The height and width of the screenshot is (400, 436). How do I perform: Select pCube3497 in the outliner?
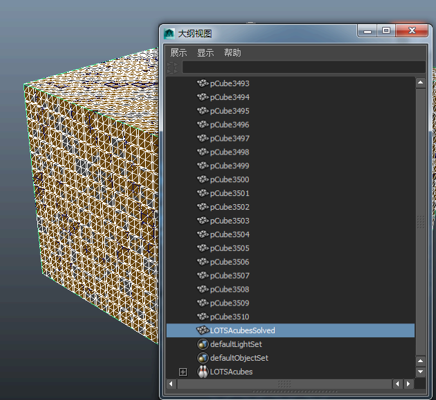229,139
